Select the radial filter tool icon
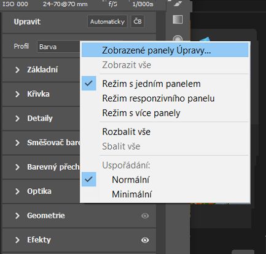 click(178, 38)
